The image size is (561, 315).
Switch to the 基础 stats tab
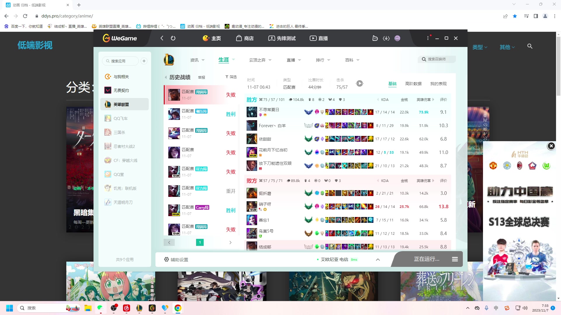[x=392, y=84]
